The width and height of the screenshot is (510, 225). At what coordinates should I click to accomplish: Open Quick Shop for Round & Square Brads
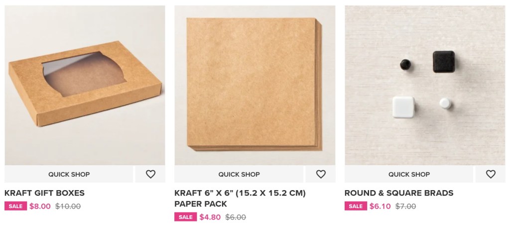(x=409, y=174)
